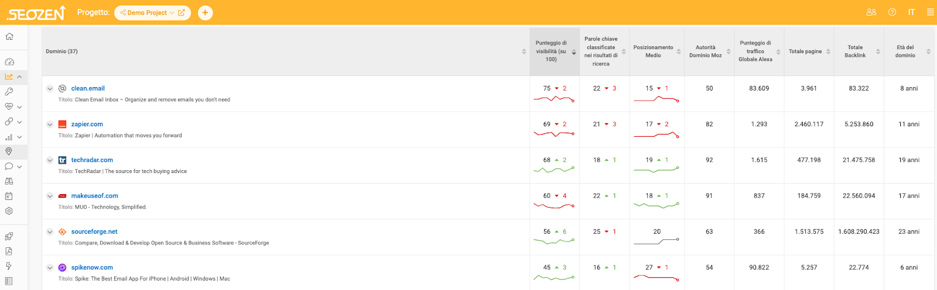This screenshot has height=290, width=937.
Task: Switch language via IT selector
Action: (911, 12)
